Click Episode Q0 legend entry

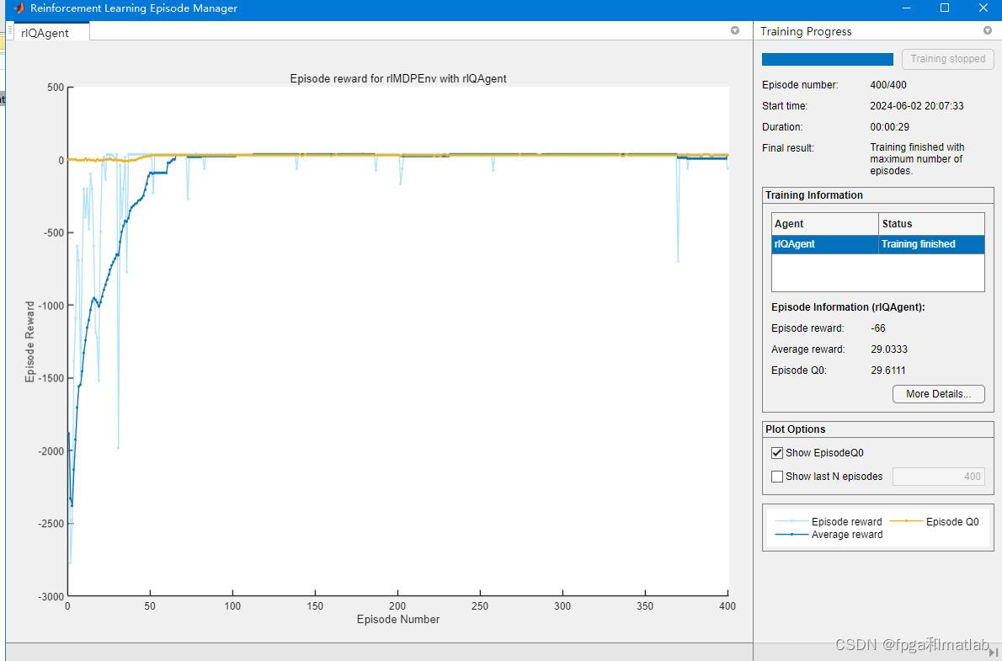[x=934, y=521]
